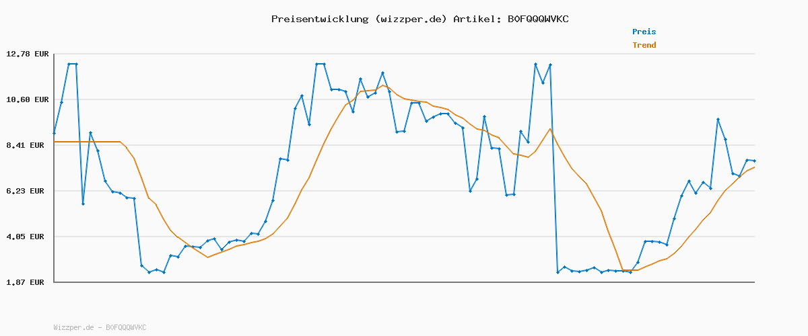Select wizzper.de text in the chart title
This screenshot has height=336, width=808.
pos(411,19)
